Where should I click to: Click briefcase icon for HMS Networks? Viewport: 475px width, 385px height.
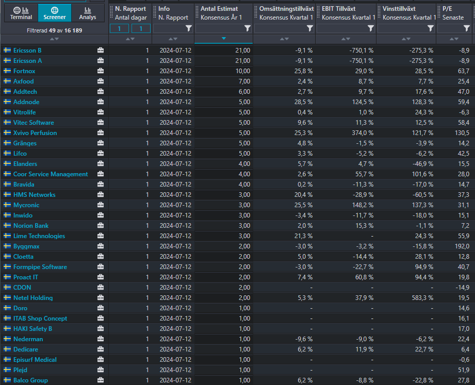[101, 195]
